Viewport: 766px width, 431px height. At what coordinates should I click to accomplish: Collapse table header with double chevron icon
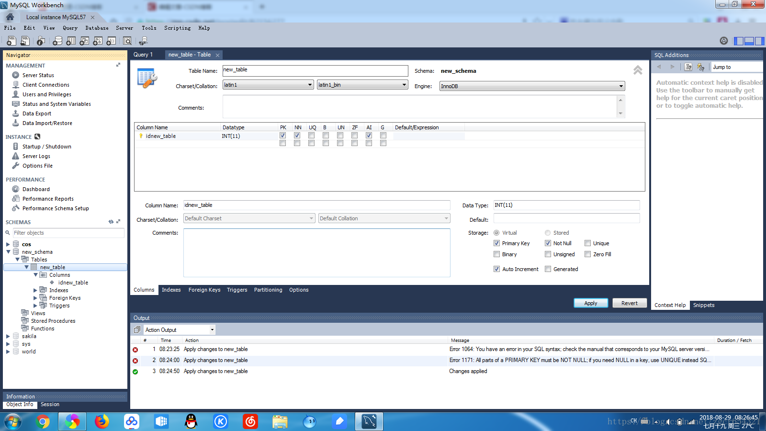638,70
